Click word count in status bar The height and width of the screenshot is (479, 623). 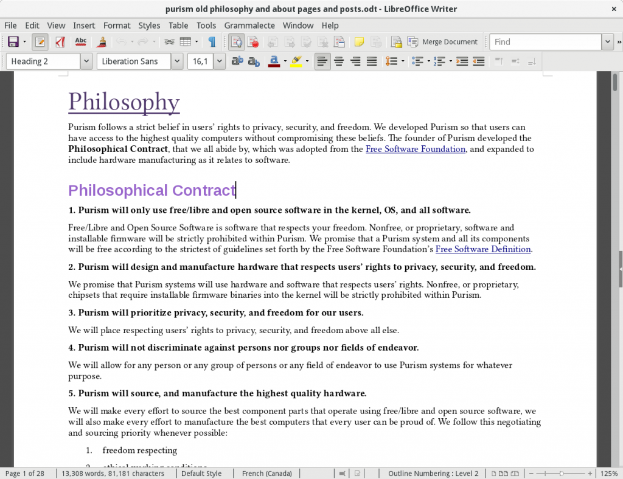pyautogui.click(x=113, y=474)
